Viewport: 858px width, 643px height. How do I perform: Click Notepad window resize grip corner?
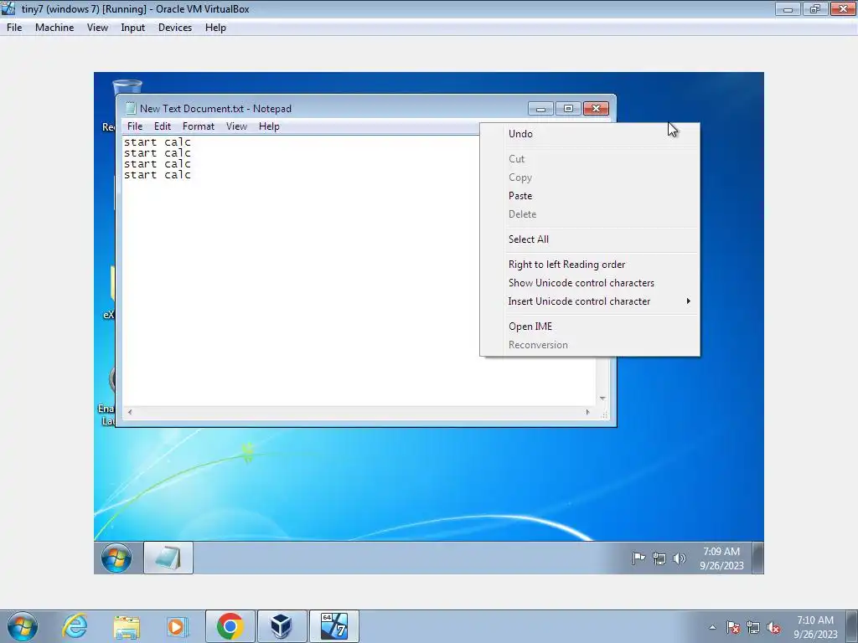[604, 415]
